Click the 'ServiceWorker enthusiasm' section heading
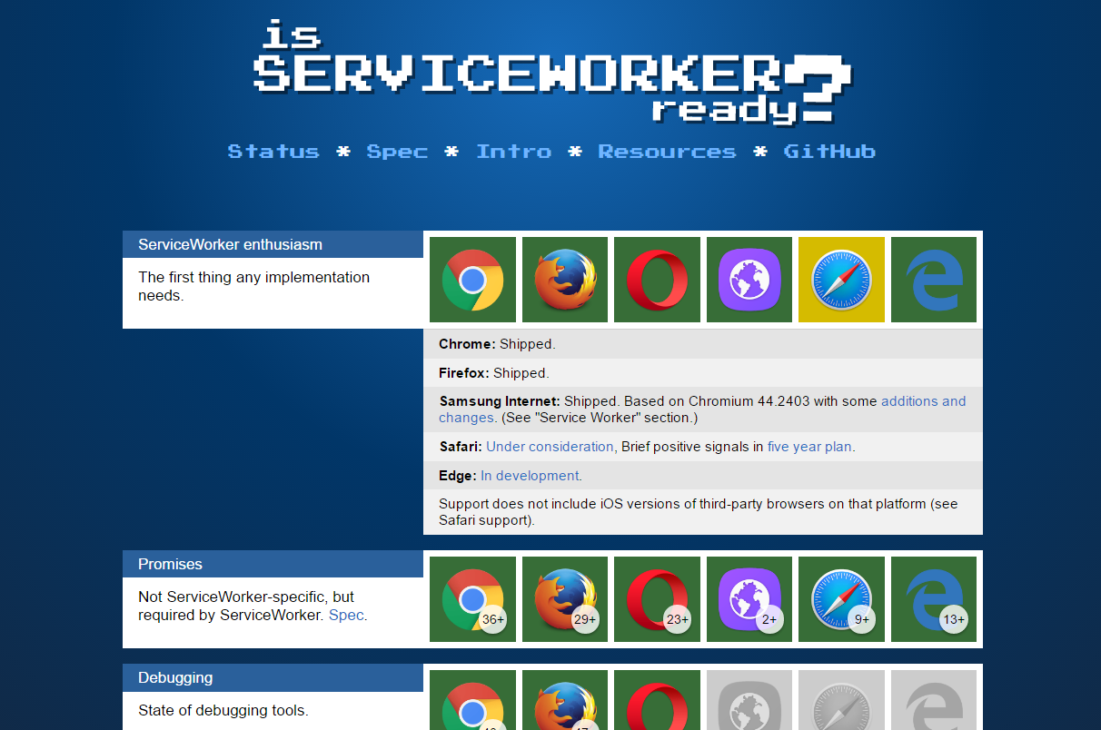Screen dimensions: 1101x730 (273, 244)
